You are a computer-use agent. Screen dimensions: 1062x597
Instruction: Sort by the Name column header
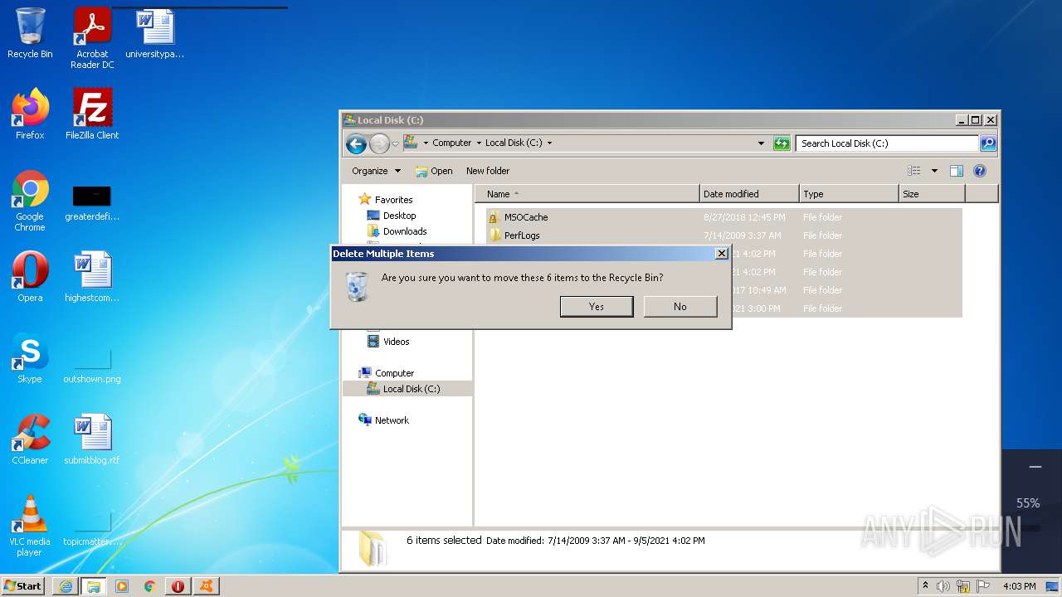(587, 194)
